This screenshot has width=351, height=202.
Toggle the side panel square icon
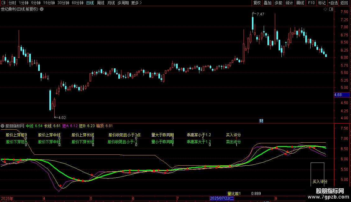click(x=330, y=9)
